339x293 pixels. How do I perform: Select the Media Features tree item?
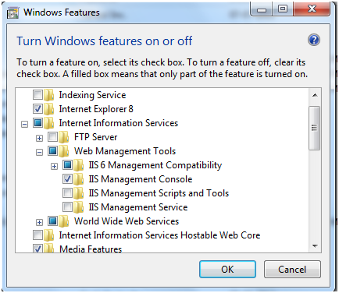91,249
